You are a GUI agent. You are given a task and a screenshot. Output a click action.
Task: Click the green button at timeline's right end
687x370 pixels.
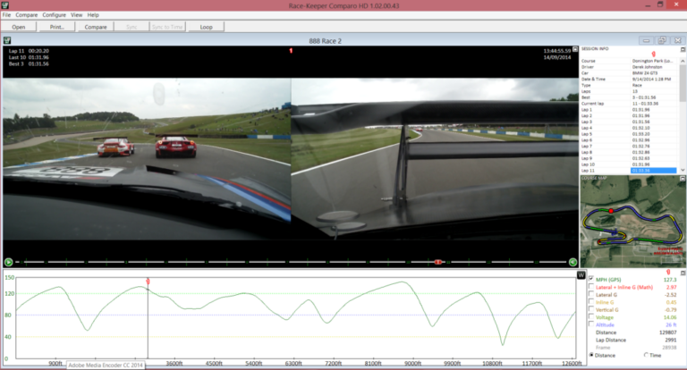pyautogui.click(x=572, y=262)
